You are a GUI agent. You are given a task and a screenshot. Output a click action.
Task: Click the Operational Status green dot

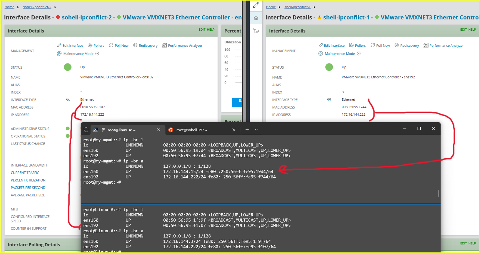tap(68, 136)
